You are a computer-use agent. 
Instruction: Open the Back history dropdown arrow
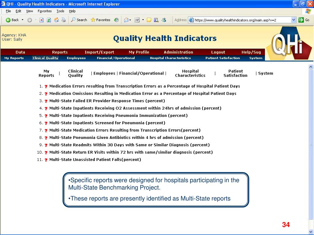click(22, 20)
